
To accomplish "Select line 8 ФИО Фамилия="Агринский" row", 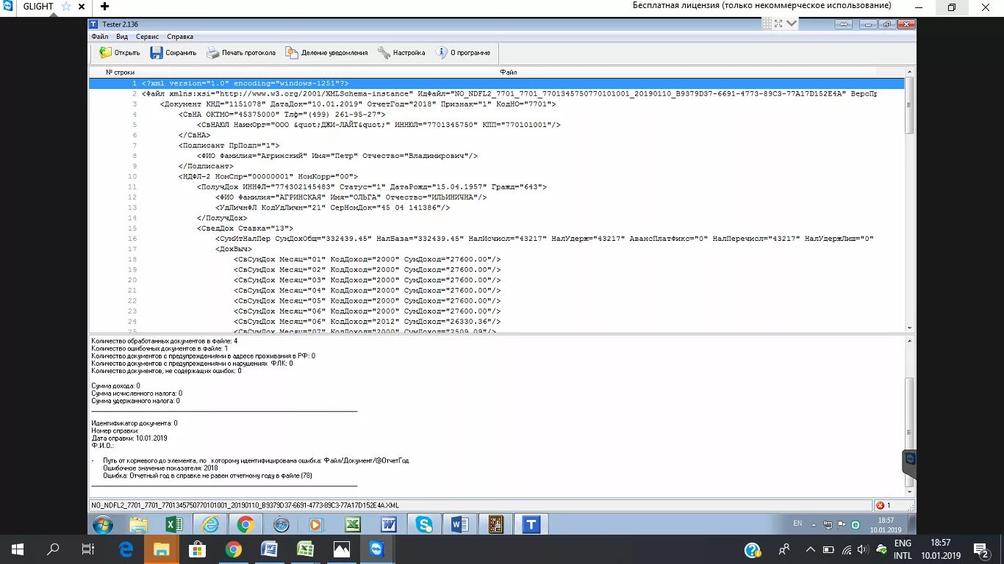I will coord(497,156).
